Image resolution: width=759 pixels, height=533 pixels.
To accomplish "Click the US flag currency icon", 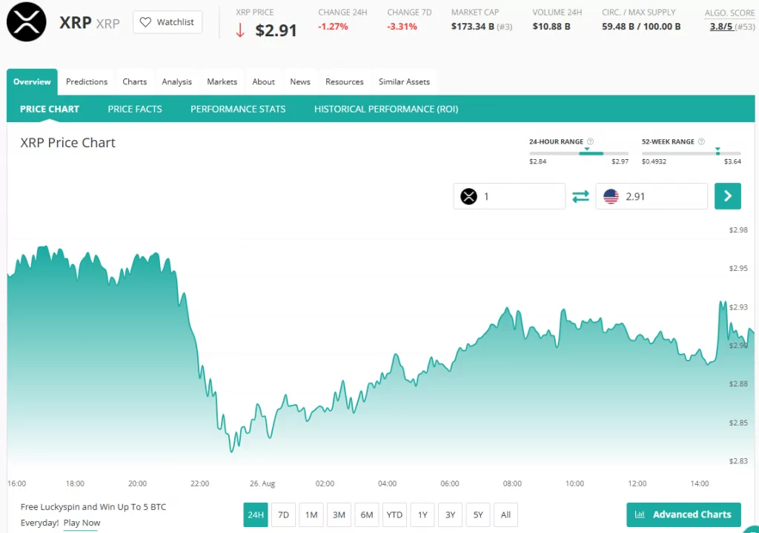I will (x=611, y=196).
